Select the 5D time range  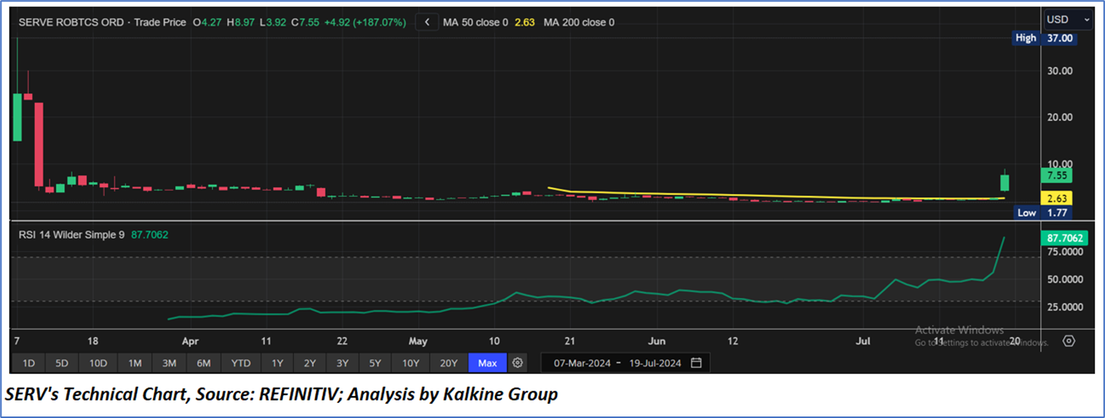coord(62,363)
